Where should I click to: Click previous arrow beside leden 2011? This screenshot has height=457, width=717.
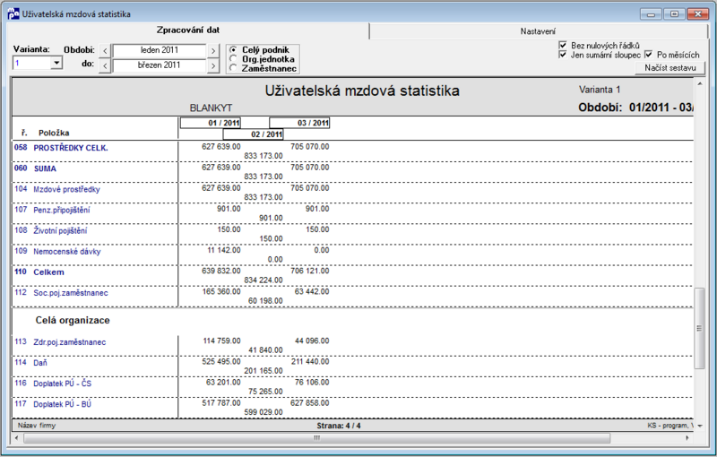click(x=105, y=51)
